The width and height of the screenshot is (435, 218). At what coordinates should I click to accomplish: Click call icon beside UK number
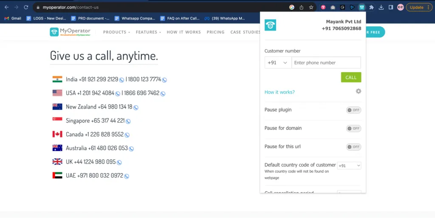119,162
